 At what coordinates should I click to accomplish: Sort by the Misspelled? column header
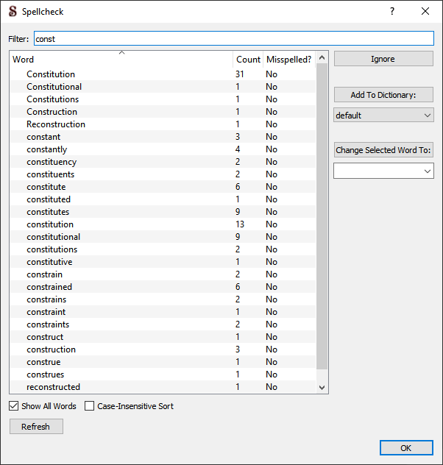[288, 60]
